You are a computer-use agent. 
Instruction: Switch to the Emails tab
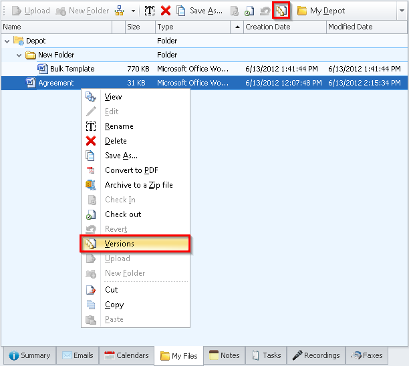[78, 355]
